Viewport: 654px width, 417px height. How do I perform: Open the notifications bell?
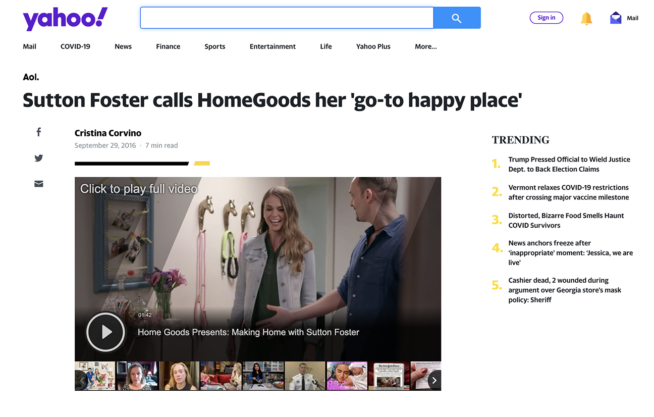586,18
